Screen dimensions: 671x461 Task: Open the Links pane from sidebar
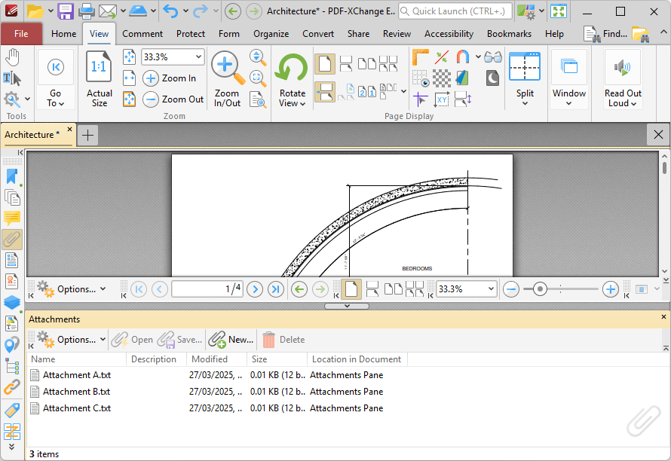click(12, 387)
